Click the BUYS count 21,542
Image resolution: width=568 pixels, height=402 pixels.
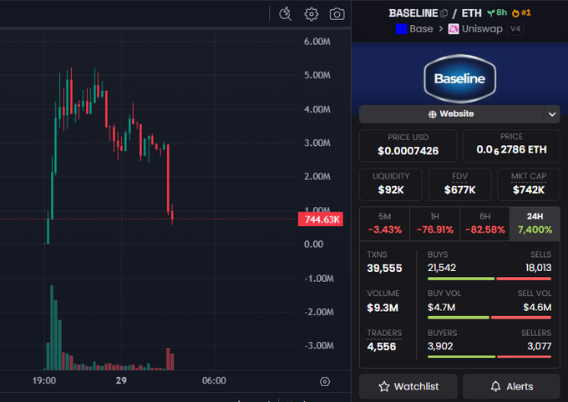tap(442, 268)
